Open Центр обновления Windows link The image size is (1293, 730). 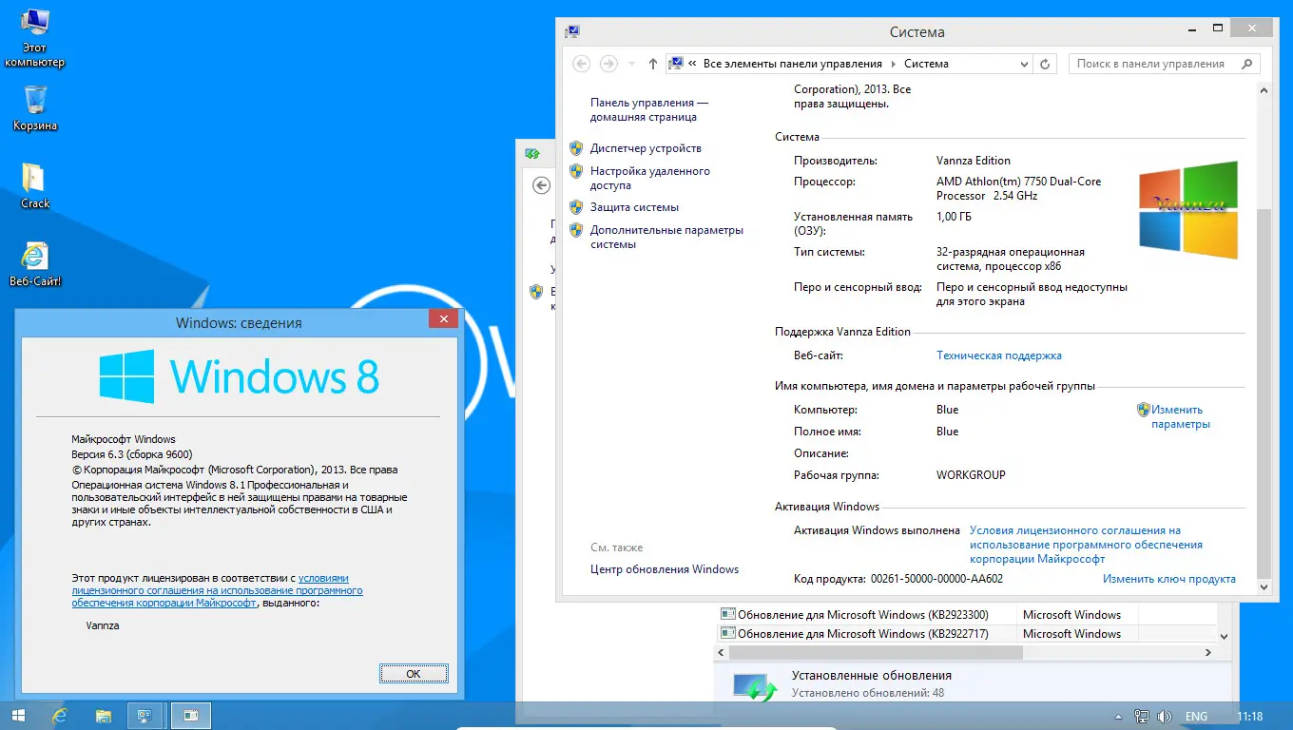coord(665,569)
